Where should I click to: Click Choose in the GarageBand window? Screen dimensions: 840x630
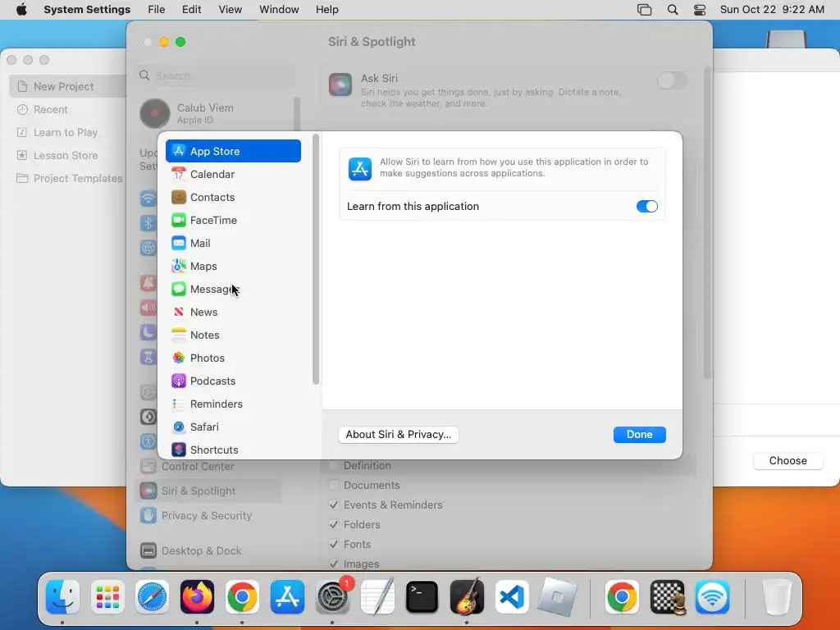787,461
